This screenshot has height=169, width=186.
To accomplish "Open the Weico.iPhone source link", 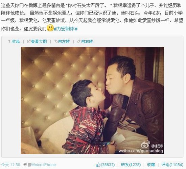I will (43, 165).
